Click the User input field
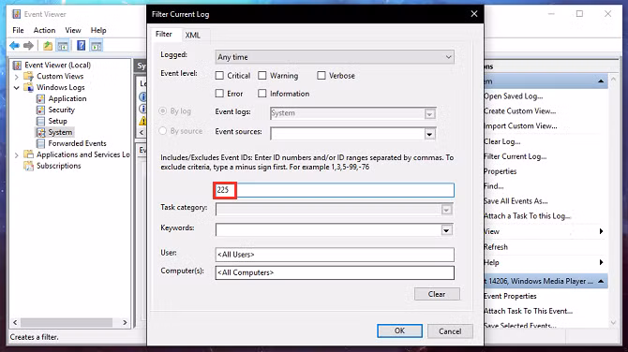This screenshot has height=352, width=628. tap(335, 255)
